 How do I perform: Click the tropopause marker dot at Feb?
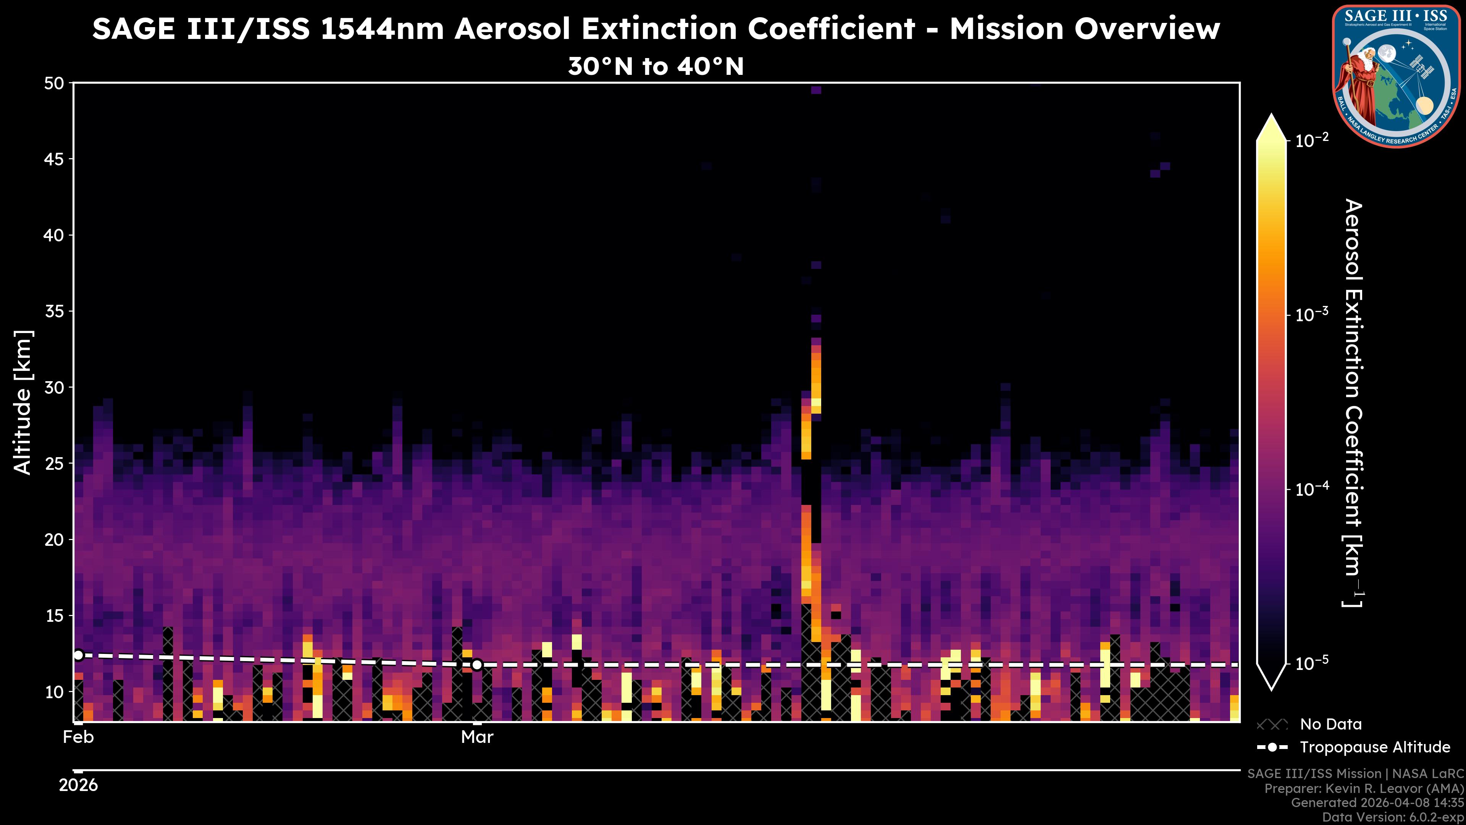(x=79, y=655)
